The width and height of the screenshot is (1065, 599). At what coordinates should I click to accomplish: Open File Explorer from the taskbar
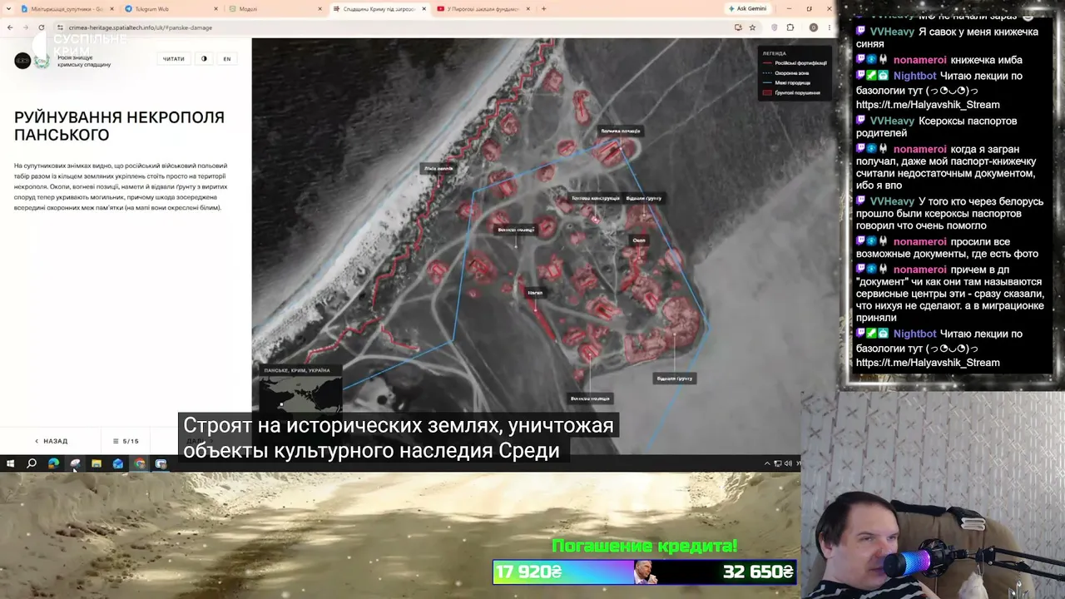(97, 463)
